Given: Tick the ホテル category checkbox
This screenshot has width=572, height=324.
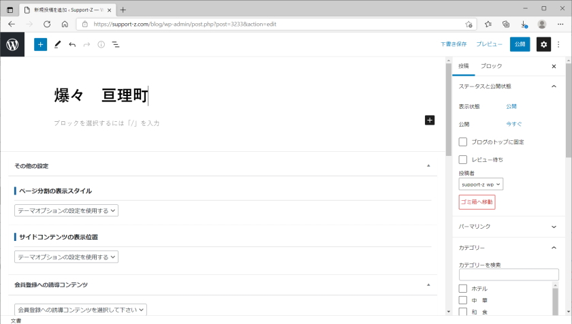Looking at the screenshot, I should pyautogui.click(x=463, y=289).
